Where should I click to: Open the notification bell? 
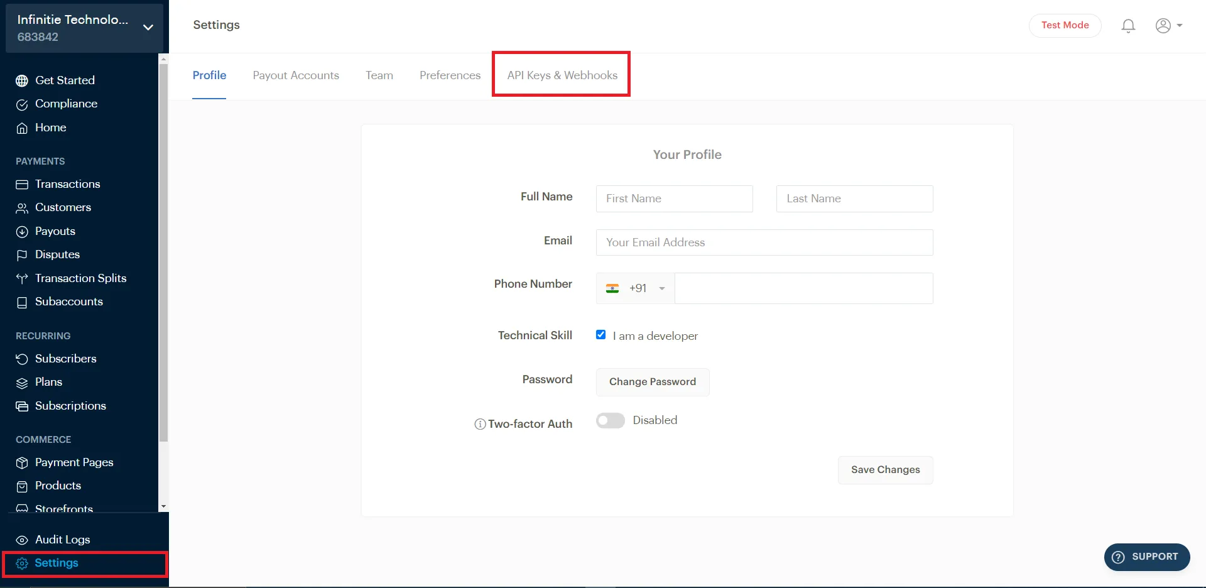[1127, 26]
